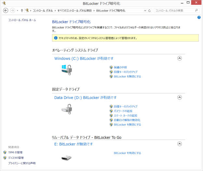
Task: Click オペレーティング システム ドライブ section label
Action: (75, 50)
